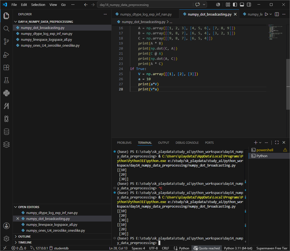Expand the Timeline section
290x251 pixels.
25,242
